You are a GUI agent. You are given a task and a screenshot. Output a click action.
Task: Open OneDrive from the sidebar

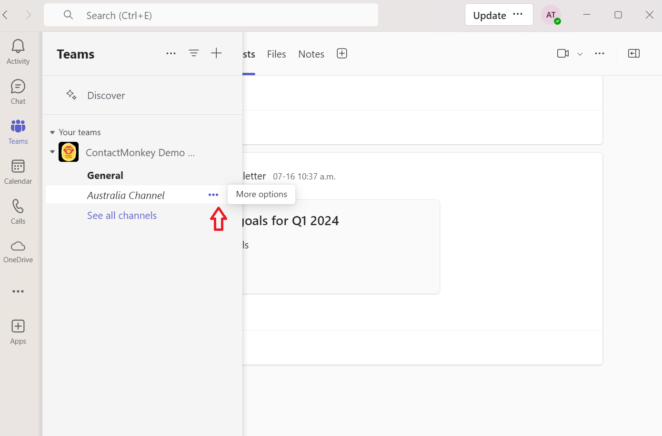tap(18, 251)
